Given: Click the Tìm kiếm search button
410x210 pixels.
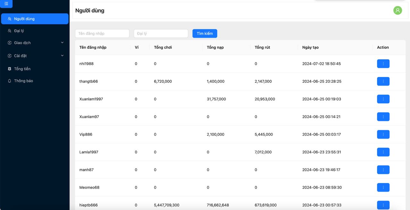Looking at the screenshot, I should click(x=205, y=33).
